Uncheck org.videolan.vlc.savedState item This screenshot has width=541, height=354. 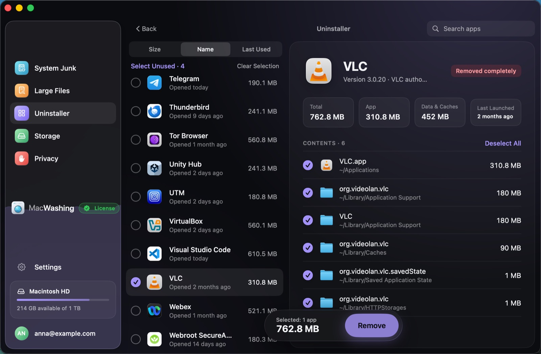(x=308, y=276)
